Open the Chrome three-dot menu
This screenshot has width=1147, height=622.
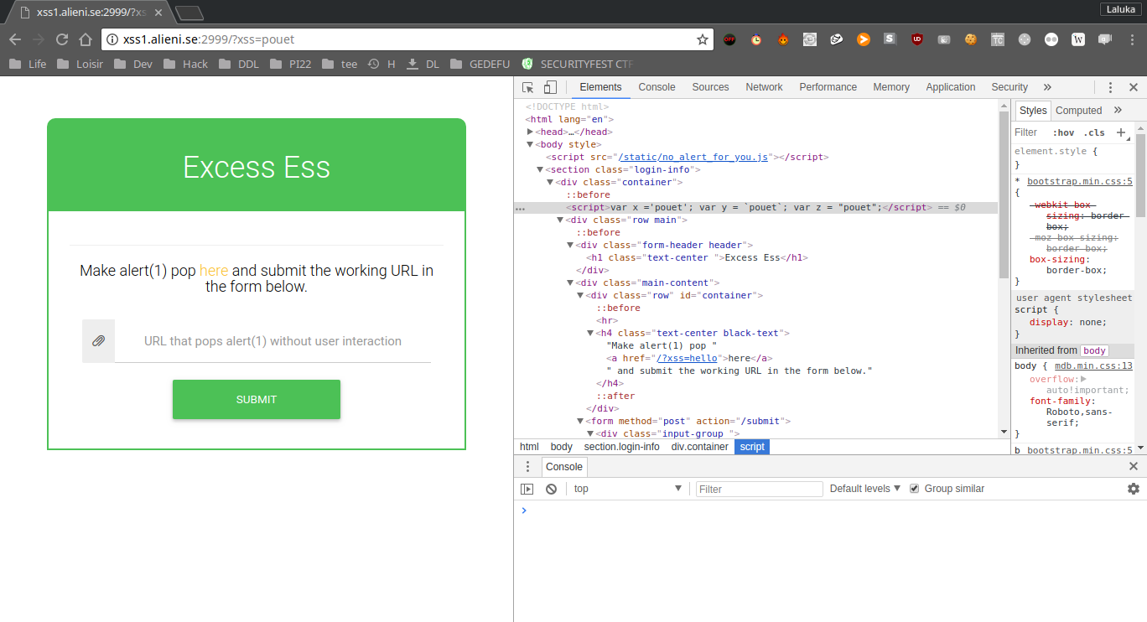pos(1133,39)
